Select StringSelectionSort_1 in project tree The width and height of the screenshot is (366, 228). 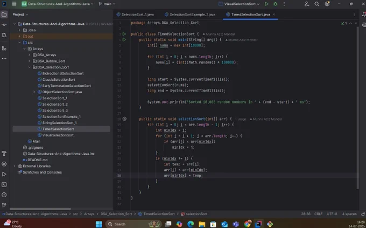57,123
